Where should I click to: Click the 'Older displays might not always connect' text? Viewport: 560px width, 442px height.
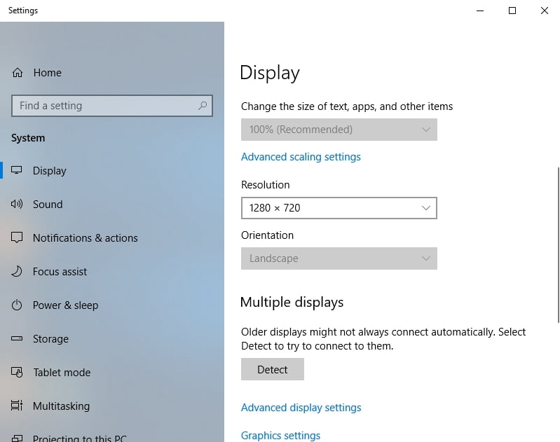click(x=383, y=339)
